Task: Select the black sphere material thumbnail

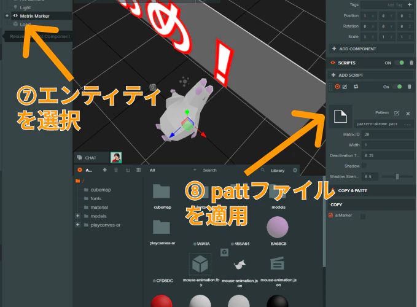Action: tap(278, 301)
